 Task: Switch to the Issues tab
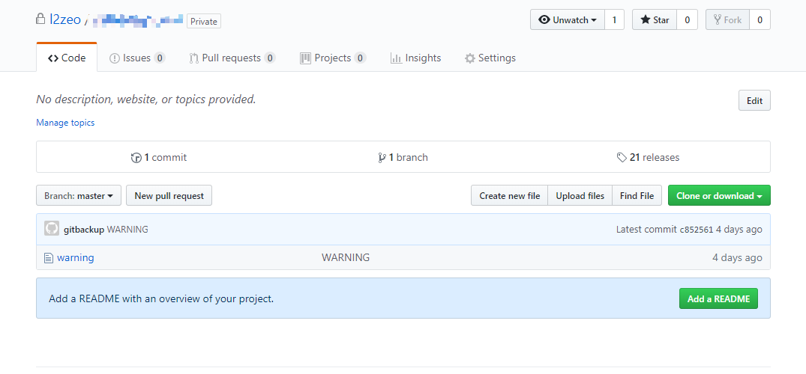[x=136, y=58]
